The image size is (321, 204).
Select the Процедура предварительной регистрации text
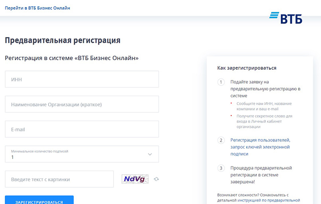(261, 175)
